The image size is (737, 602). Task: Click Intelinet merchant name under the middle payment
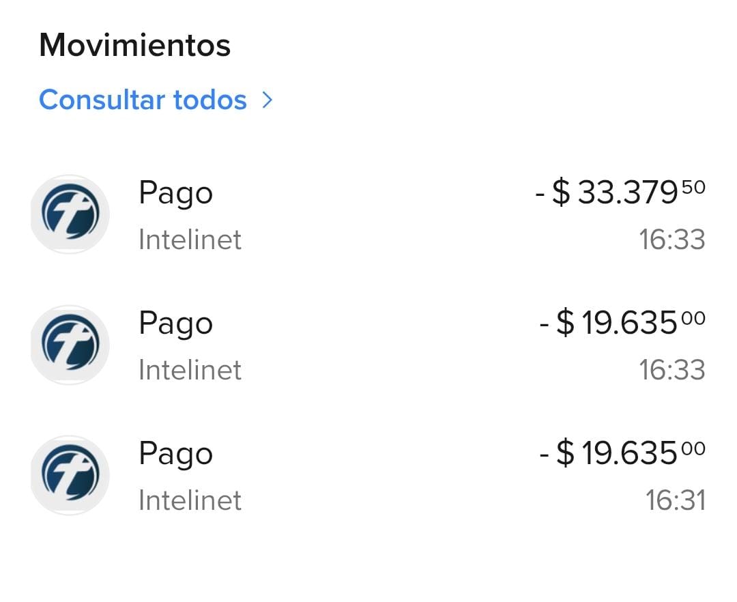(190, 371)
